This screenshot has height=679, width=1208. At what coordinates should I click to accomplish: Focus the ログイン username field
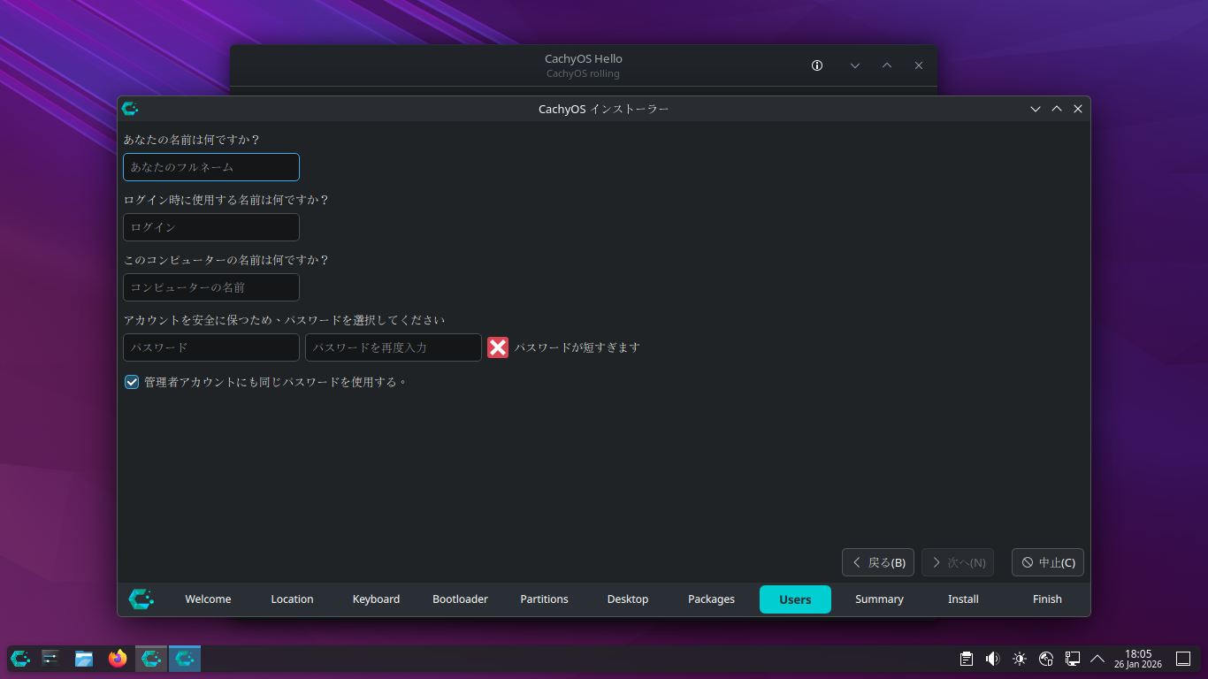point(211,227)
